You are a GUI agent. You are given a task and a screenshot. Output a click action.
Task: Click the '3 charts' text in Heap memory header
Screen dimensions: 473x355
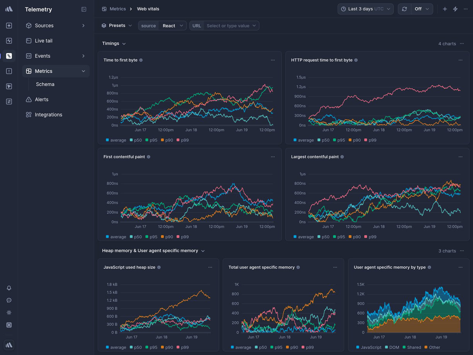(447, 251)
